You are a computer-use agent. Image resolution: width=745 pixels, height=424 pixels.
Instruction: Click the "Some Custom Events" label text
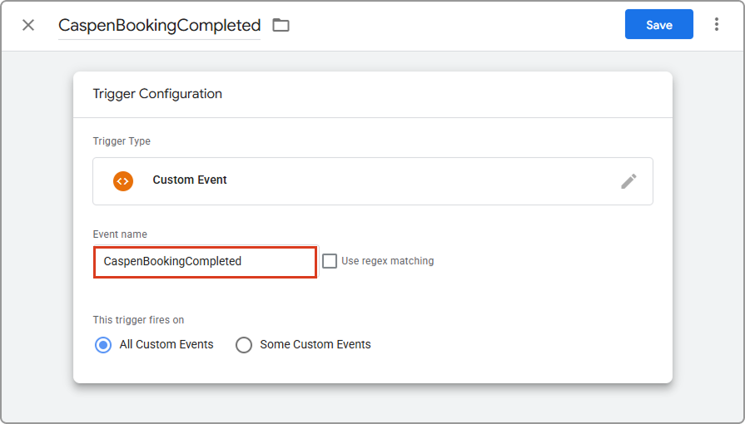[315, 344]
